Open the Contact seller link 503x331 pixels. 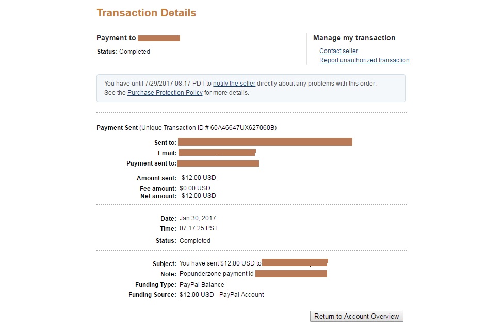tap(338, 51)
